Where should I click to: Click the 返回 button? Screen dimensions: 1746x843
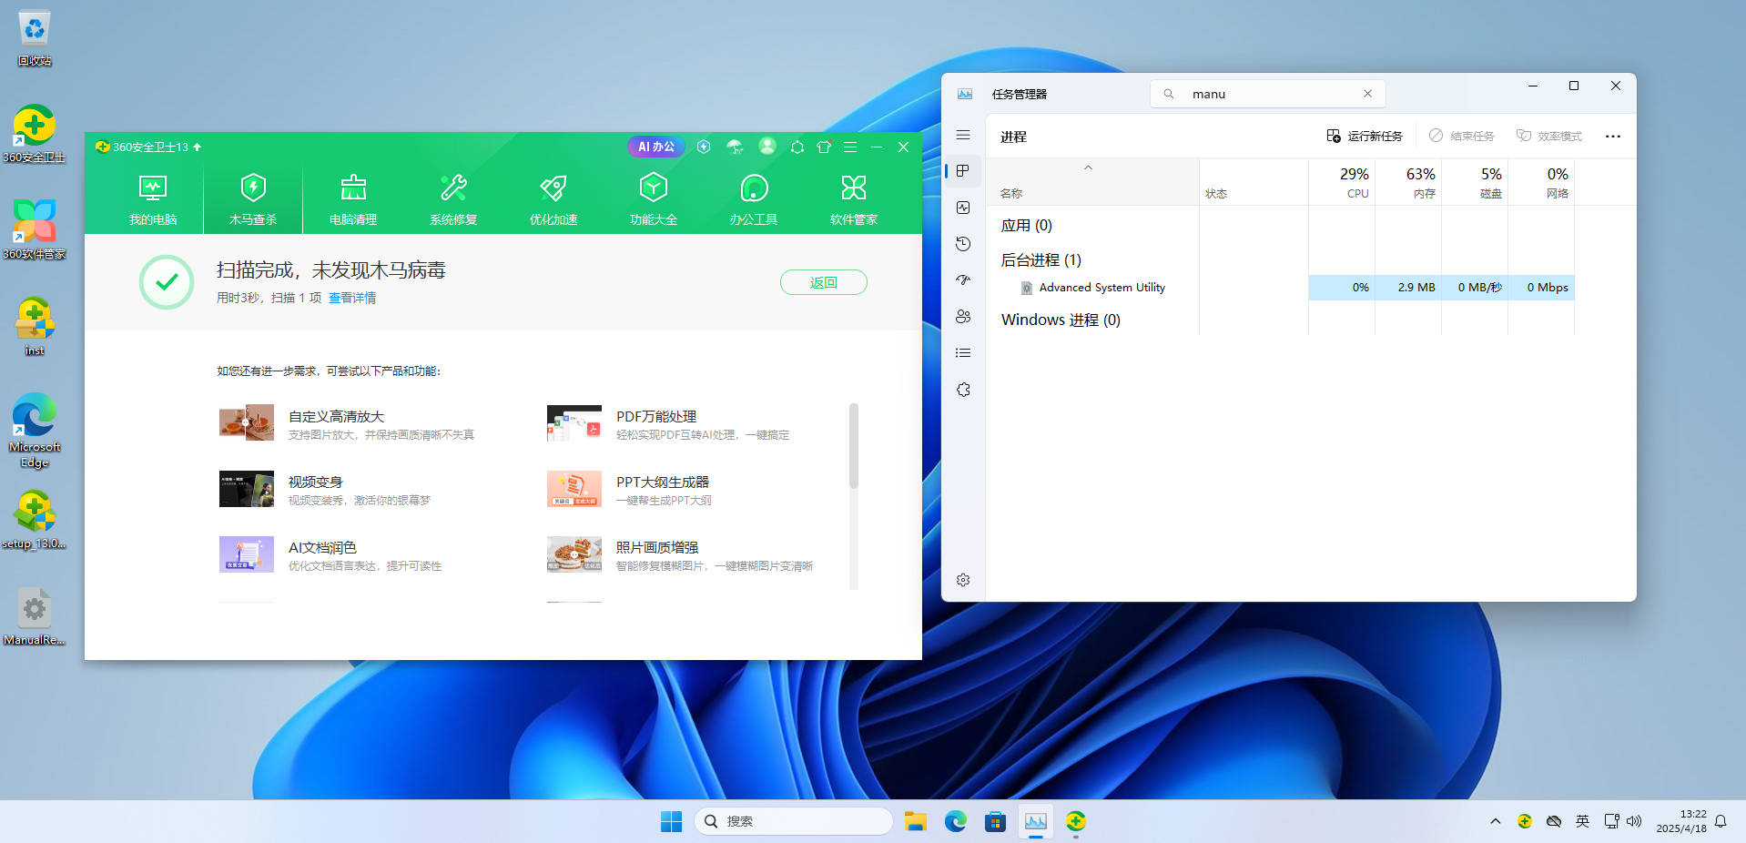[824, 282]
